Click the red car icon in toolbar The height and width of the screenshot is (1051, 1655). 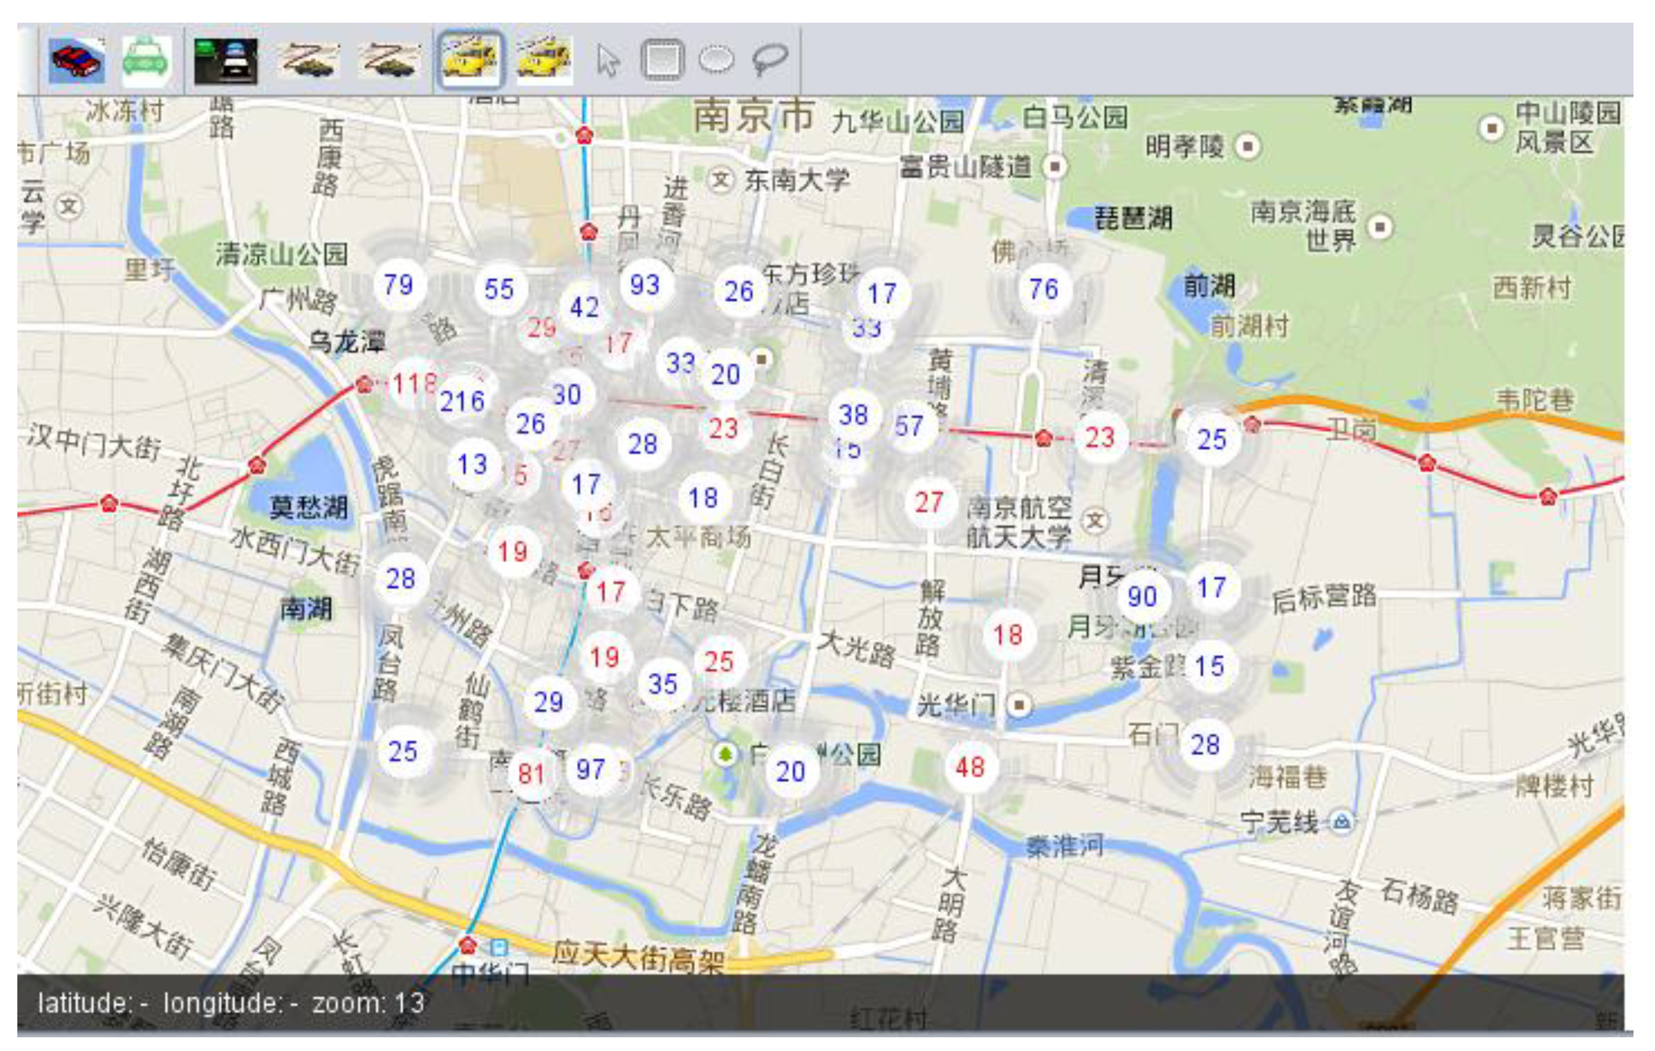point(77,61)
